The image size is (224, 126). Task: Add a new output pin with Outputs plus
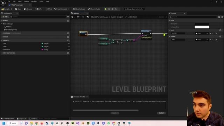coord(220,36)
